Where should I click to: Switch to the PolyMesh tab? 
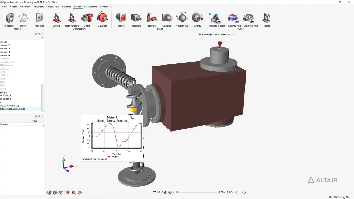click(38, 7)
